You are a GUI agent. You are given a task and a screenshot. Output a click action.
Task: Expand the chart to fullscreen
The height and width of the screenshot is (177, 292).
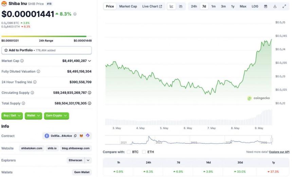284,6
